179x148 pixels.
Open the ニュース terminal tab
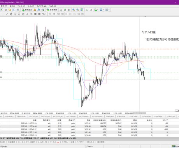21,142
